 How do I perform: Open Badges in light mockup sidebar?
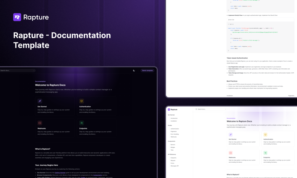173,147
